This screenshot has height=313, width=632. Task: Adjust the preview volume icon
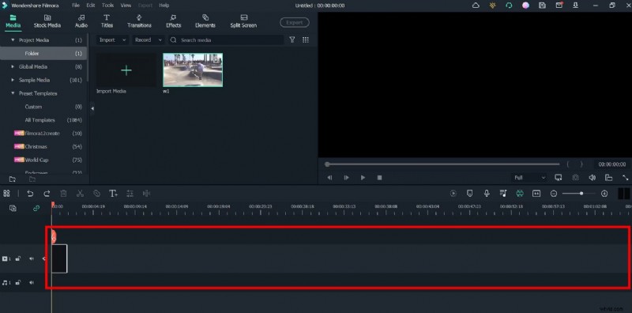click(592, 178)
